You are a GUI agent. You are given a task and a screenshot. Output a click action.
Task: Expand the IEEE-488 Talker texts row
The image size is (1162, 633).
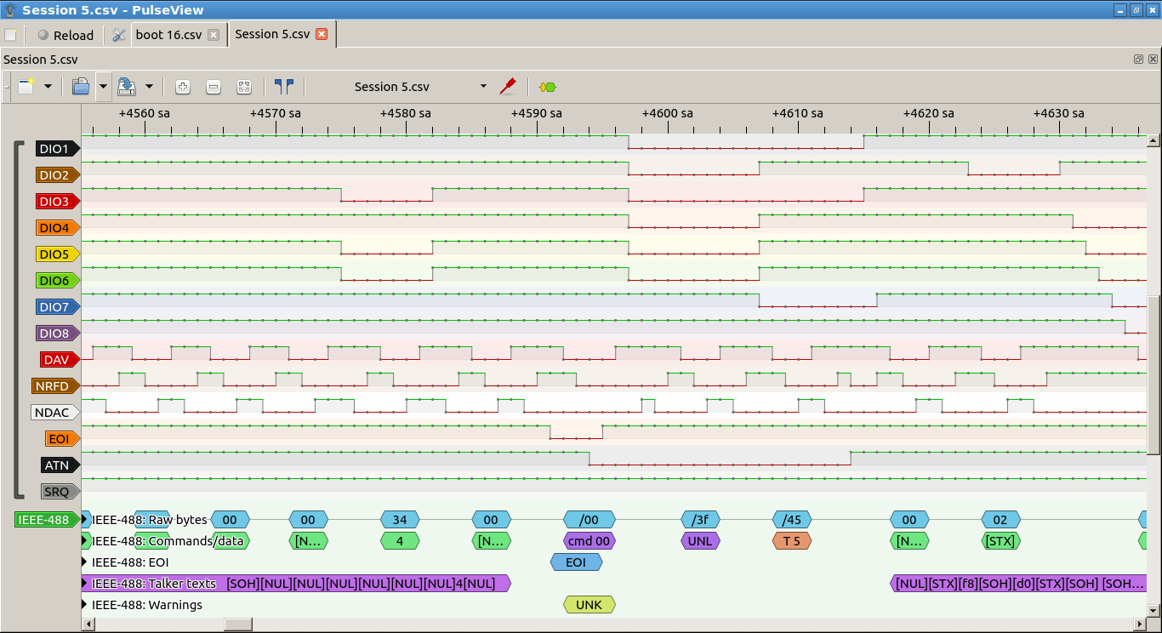point(84,583)
